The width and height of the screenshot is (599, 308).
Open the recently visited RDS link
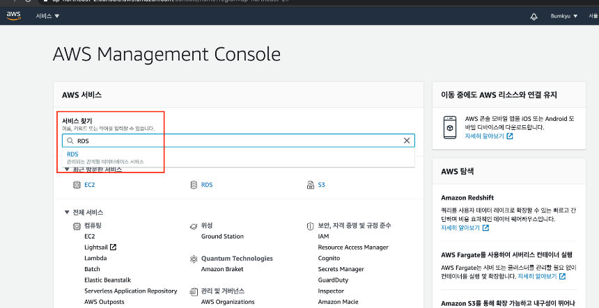[207, 185]
